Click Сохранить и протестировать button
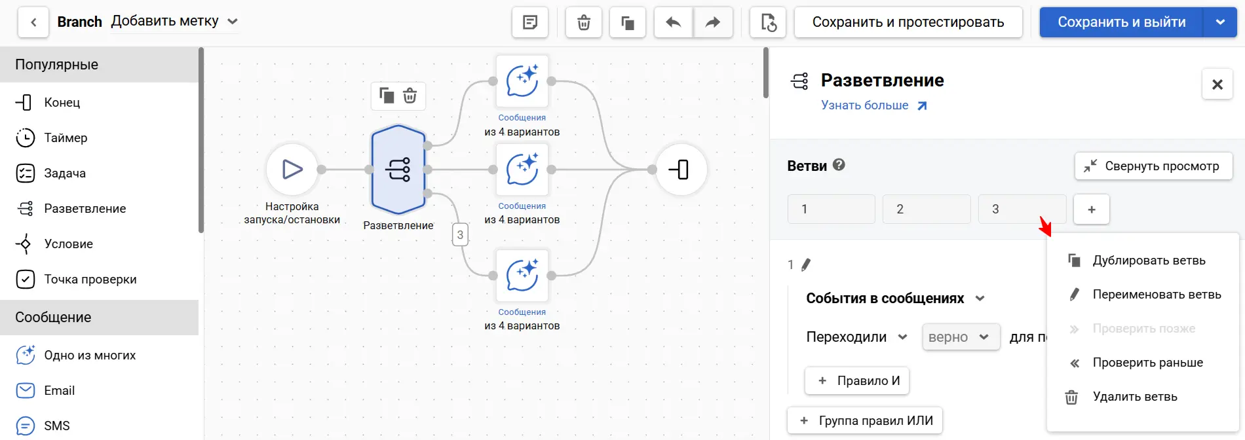This screenshot has height=440, width=1245. 908,22
